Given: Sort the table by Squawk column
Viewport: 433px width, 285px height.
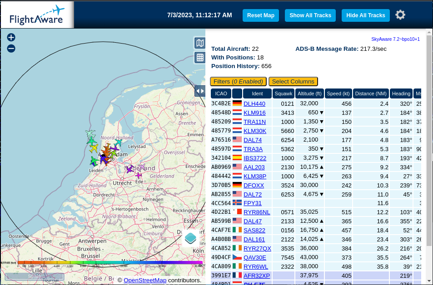Looking at the screenshot, I should [284, 93].
